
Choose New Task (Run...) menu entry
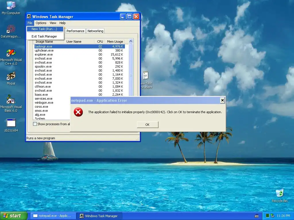pyautogui.click(x=45, y=29)
